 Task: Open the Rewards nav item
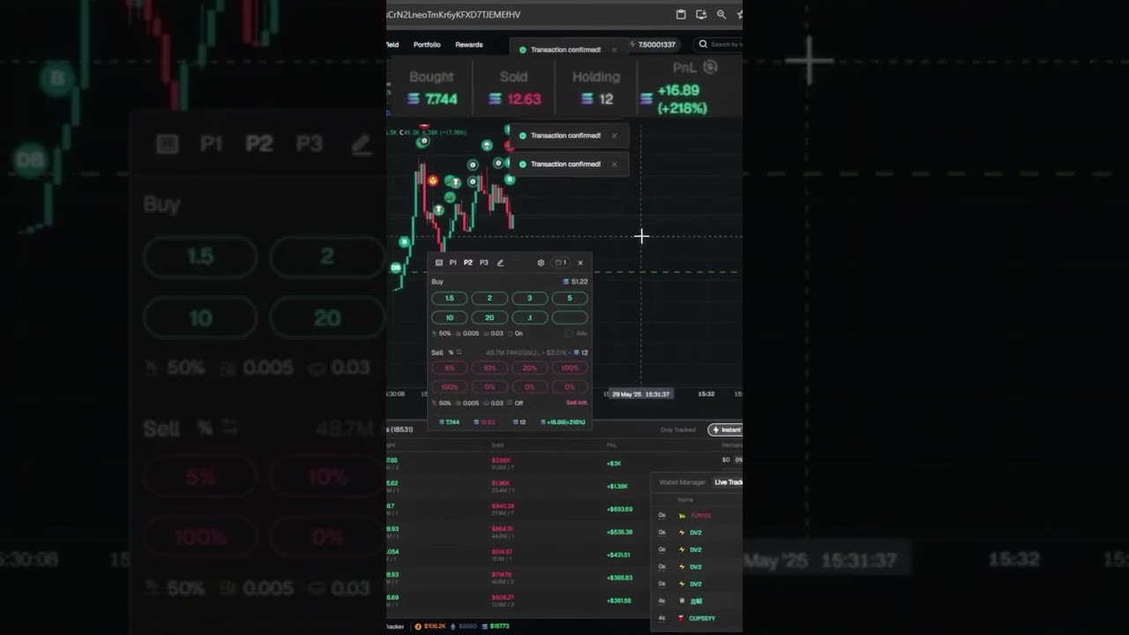469,44
